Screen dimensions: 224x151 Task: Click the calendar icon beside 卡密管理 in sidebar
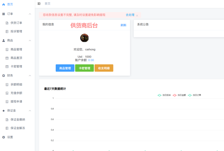click(x=7, y=67)
